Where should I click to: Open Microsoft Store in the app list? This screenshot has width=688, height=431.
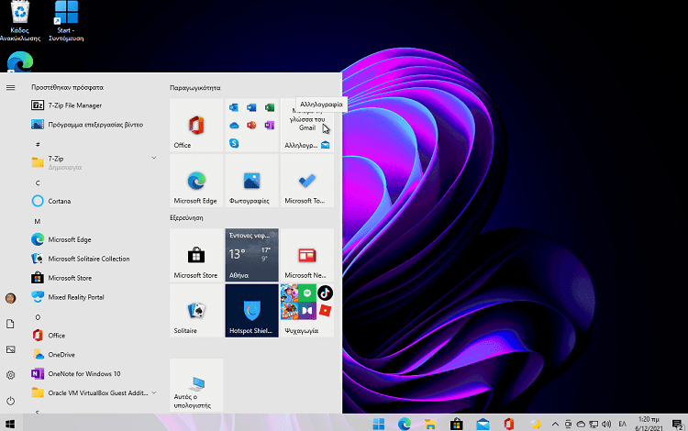(94, 278)
